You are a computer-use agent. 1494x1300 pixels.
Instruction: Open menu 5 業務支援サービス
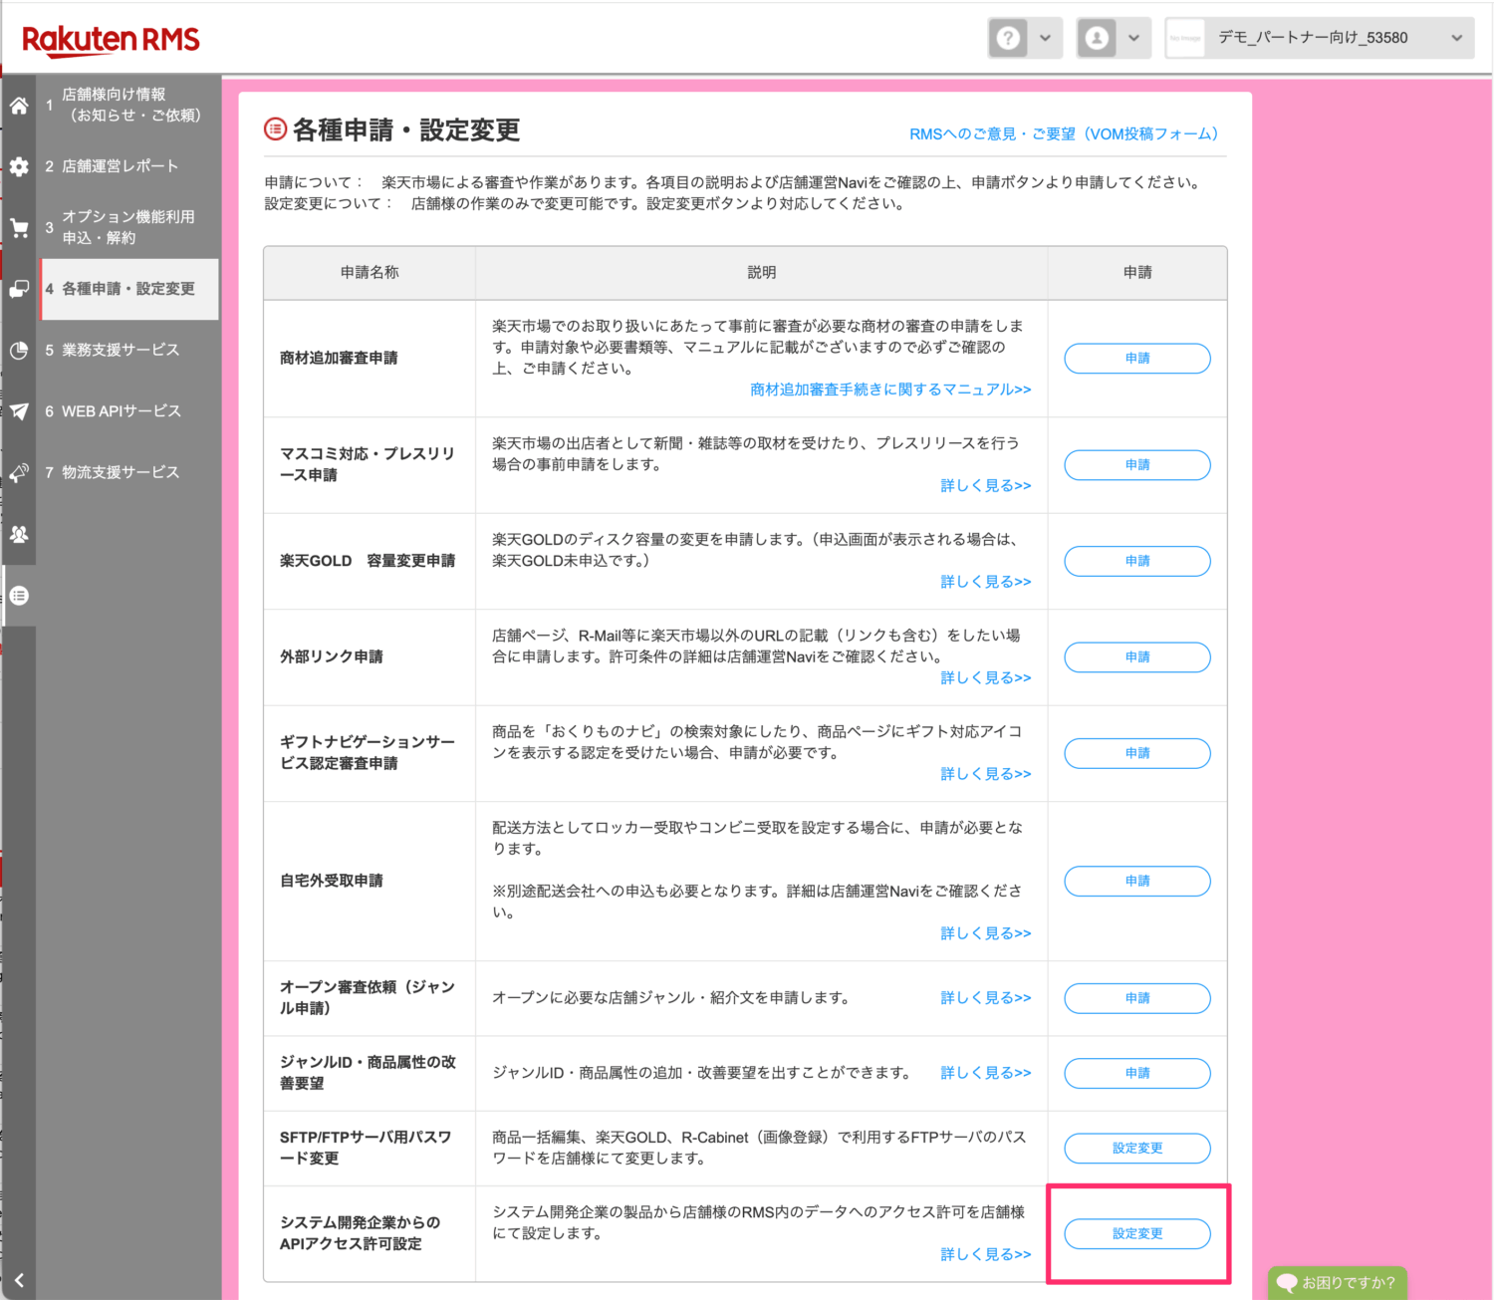coord(129,350)
